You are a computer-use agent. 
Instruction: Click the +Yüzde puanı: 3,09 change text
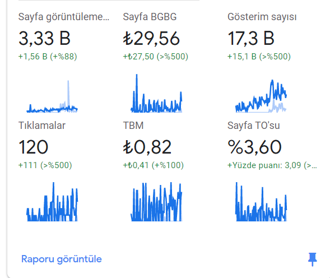point(272,165)
